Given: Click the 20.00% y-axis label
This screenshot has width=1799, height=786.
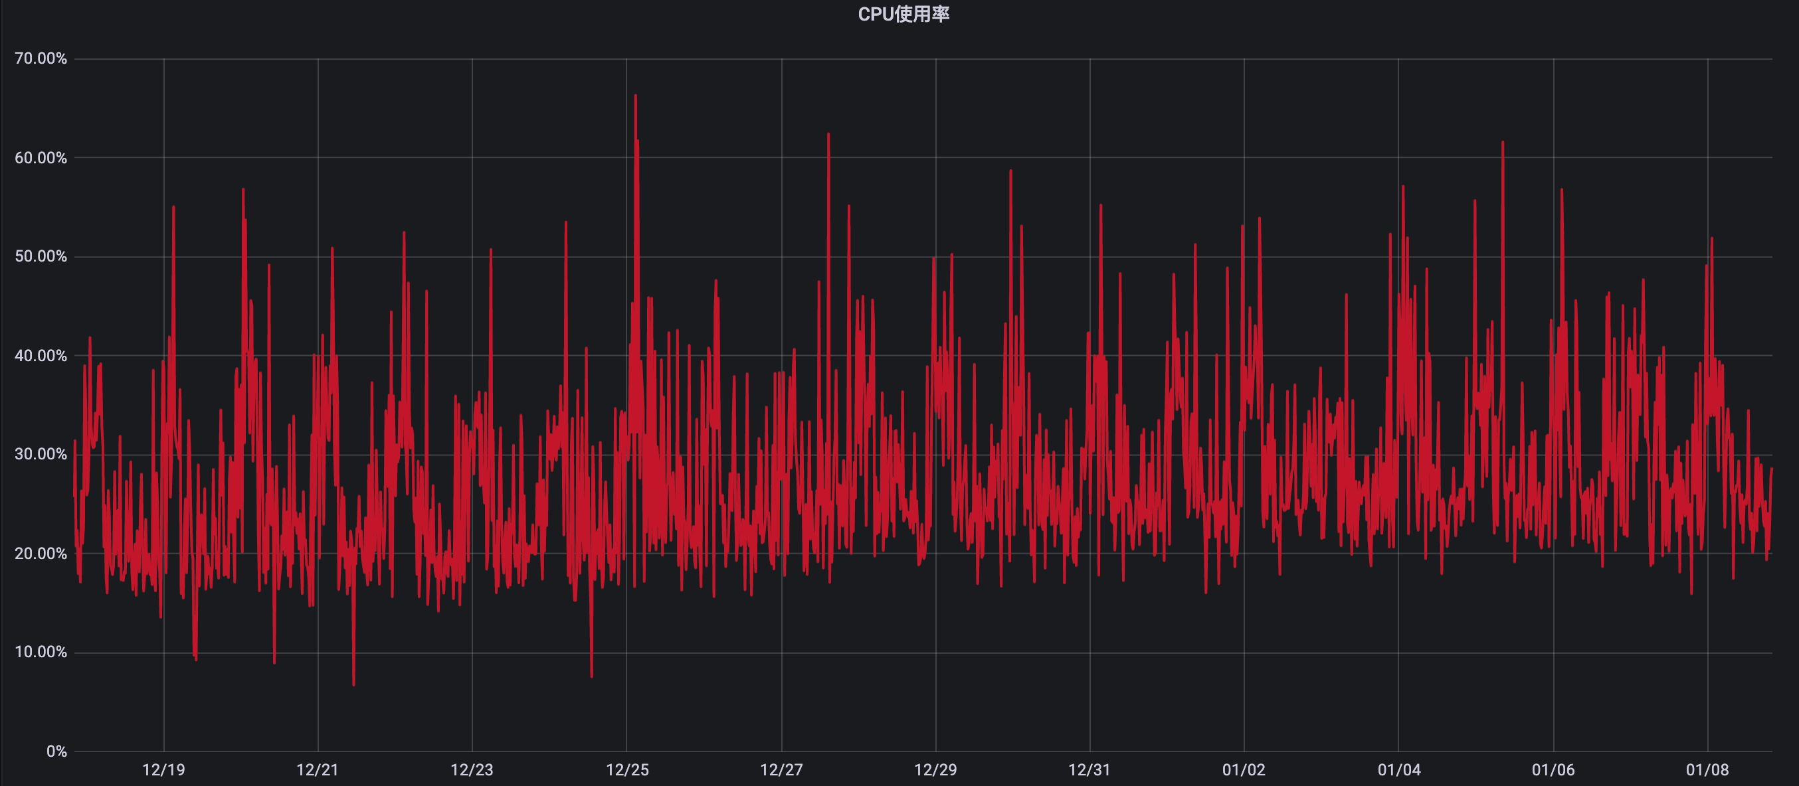Looking at the screenshot, I should [41, 554].
